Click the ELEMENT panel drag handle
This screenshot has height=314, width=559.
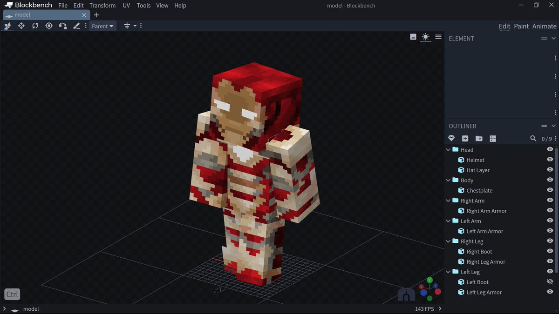(x=544, y=39)
